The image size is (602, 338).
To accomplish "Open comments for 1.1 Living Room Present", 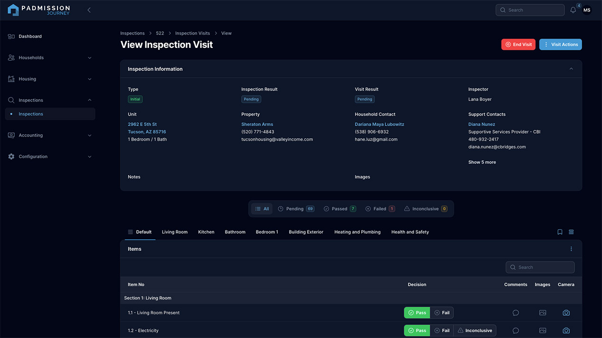I will point(516,313).
